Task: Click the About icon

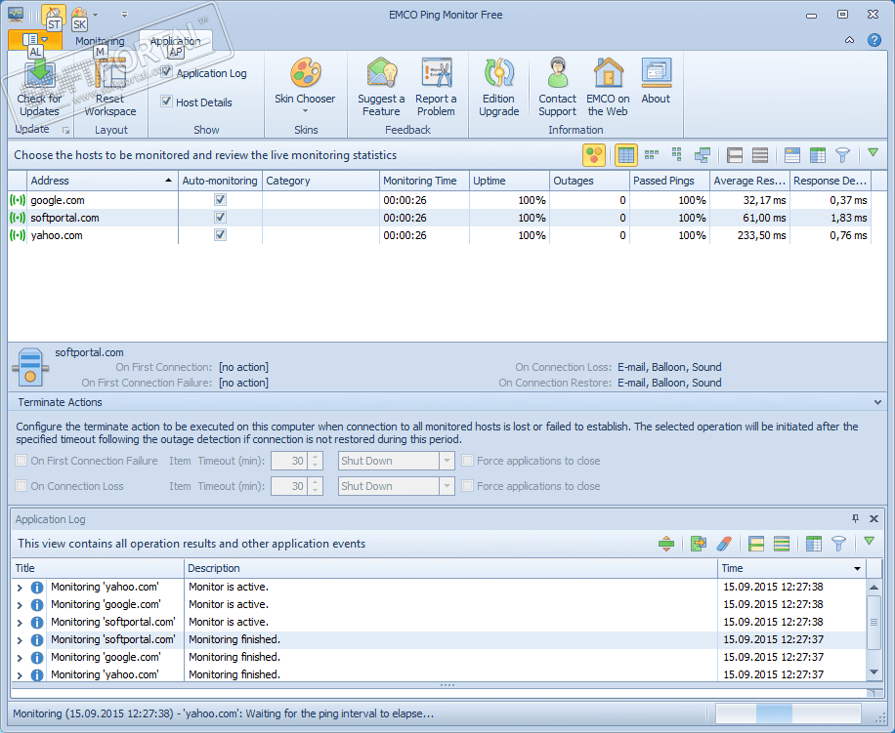Action: pos(656,74)
